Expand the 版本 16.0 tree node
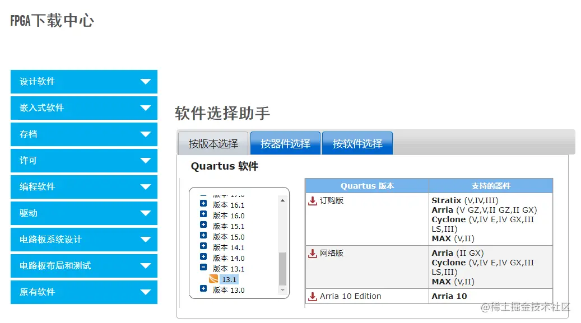Viewport: 581px width, 323px height. pos(203,214)
